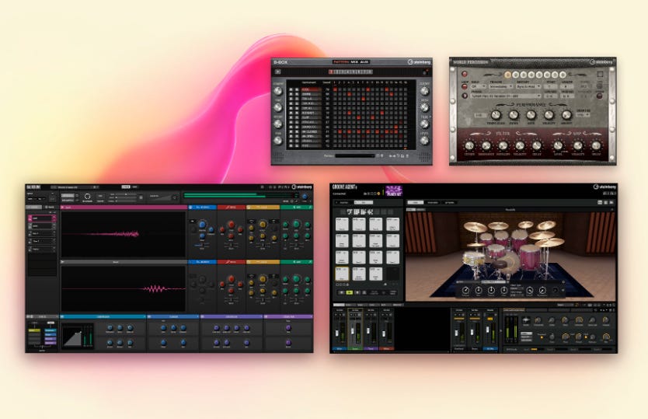Switch to PATTERN view in B-Box
The height and width of the screenshot is (419, 648).
pos(341,62)
